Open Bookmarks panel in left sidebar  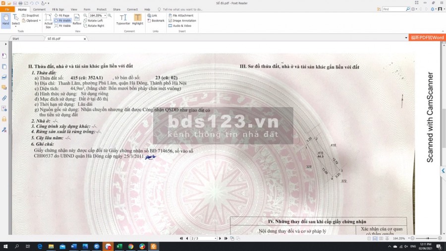4,56
